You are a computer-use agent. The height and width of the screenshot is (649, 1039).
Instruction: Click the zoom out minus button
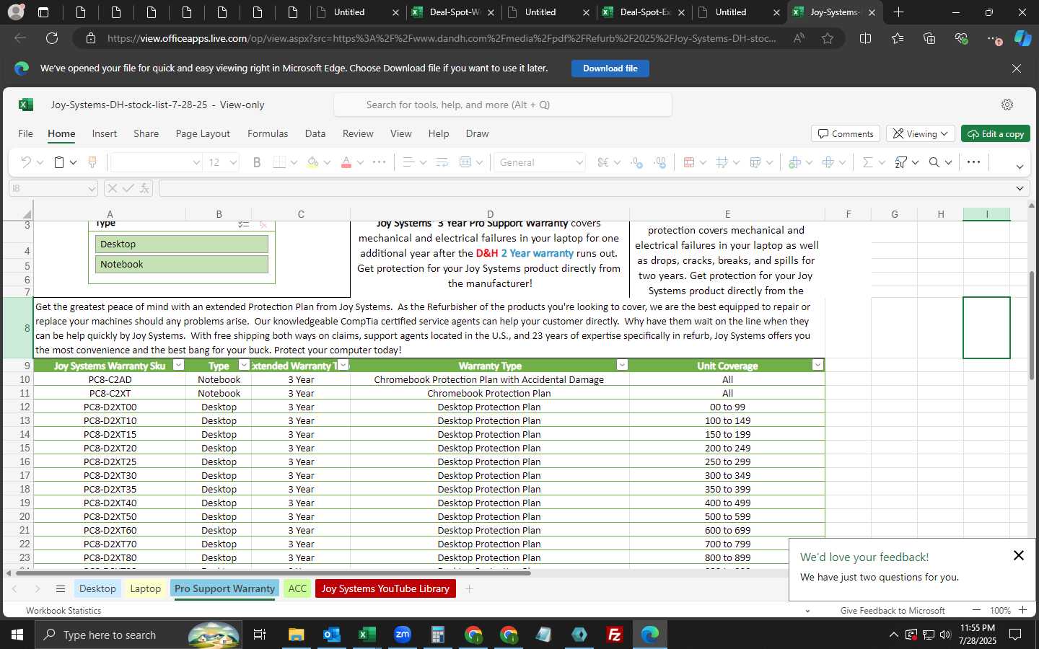pyautogui.click(x=976, y=610)
